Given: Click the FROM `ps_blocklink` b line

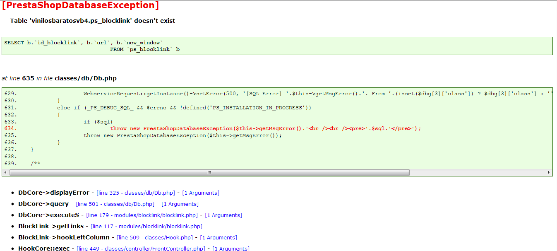Looking at the screenshot, I should tap(145, 50).
